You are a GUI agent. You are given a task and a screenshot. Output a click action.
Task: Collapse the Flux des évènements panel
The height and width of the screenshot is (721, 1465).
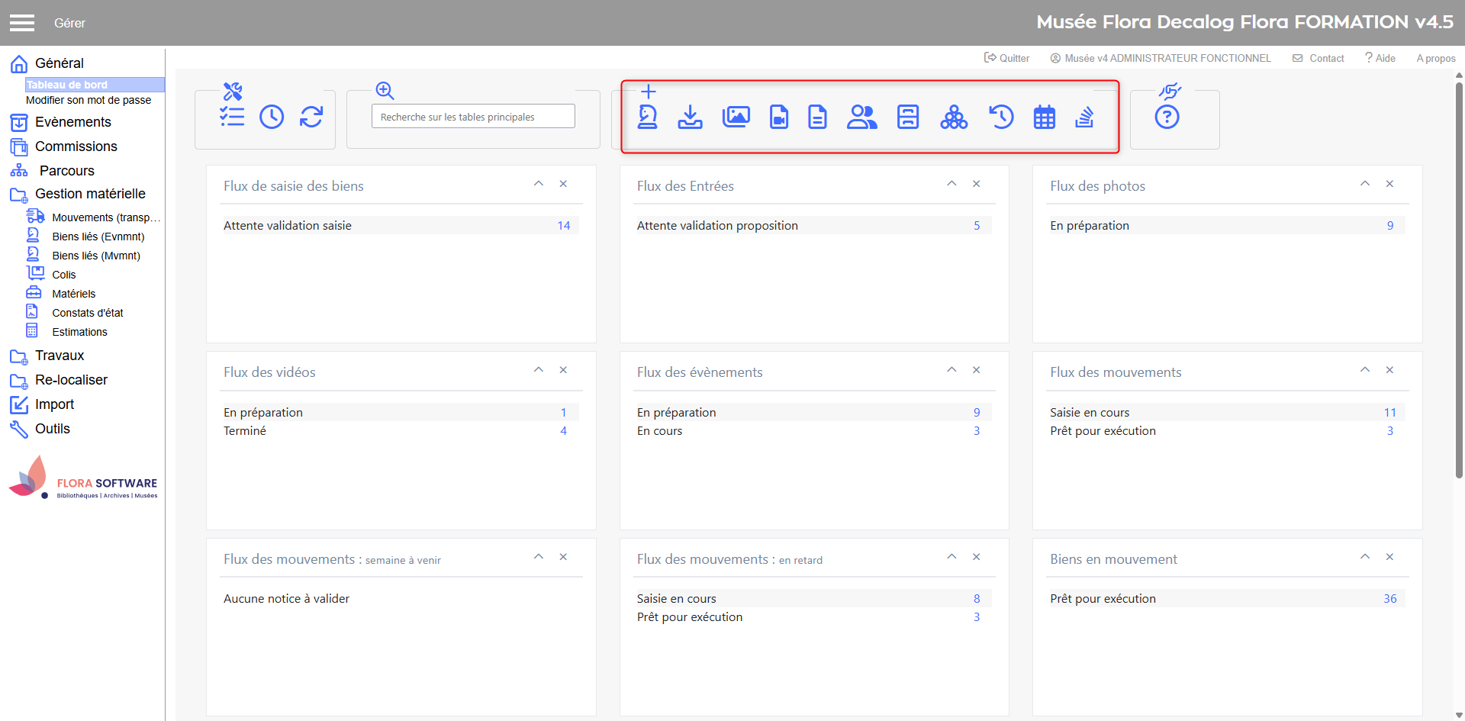(x=951, y=370)
